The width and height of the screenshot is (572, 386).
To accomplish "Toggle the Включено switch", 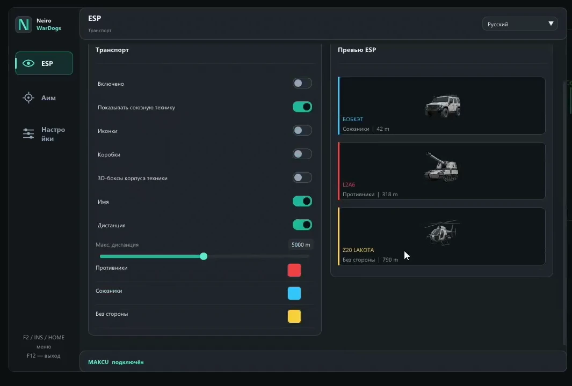I will tap(302, 84).
